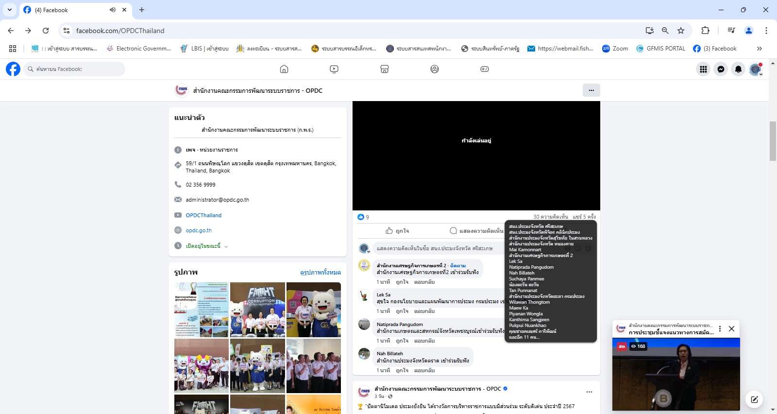
Task: Follow สำนักงานเศรษฐกิจการเกษตรที่ 2 commenter
Action: pyautogui.click(x=458, y=265)
